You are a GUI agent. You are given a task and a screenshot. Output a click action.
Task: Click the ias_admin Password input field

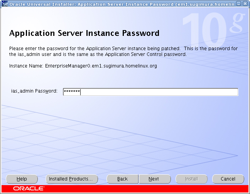[150, 92]
